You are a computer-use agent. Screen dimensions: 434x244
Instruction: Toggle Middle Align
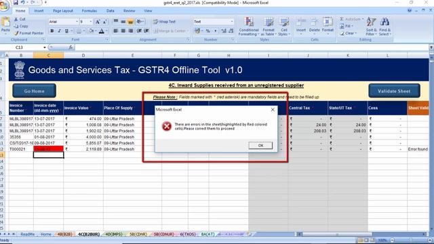click(123, 21)
